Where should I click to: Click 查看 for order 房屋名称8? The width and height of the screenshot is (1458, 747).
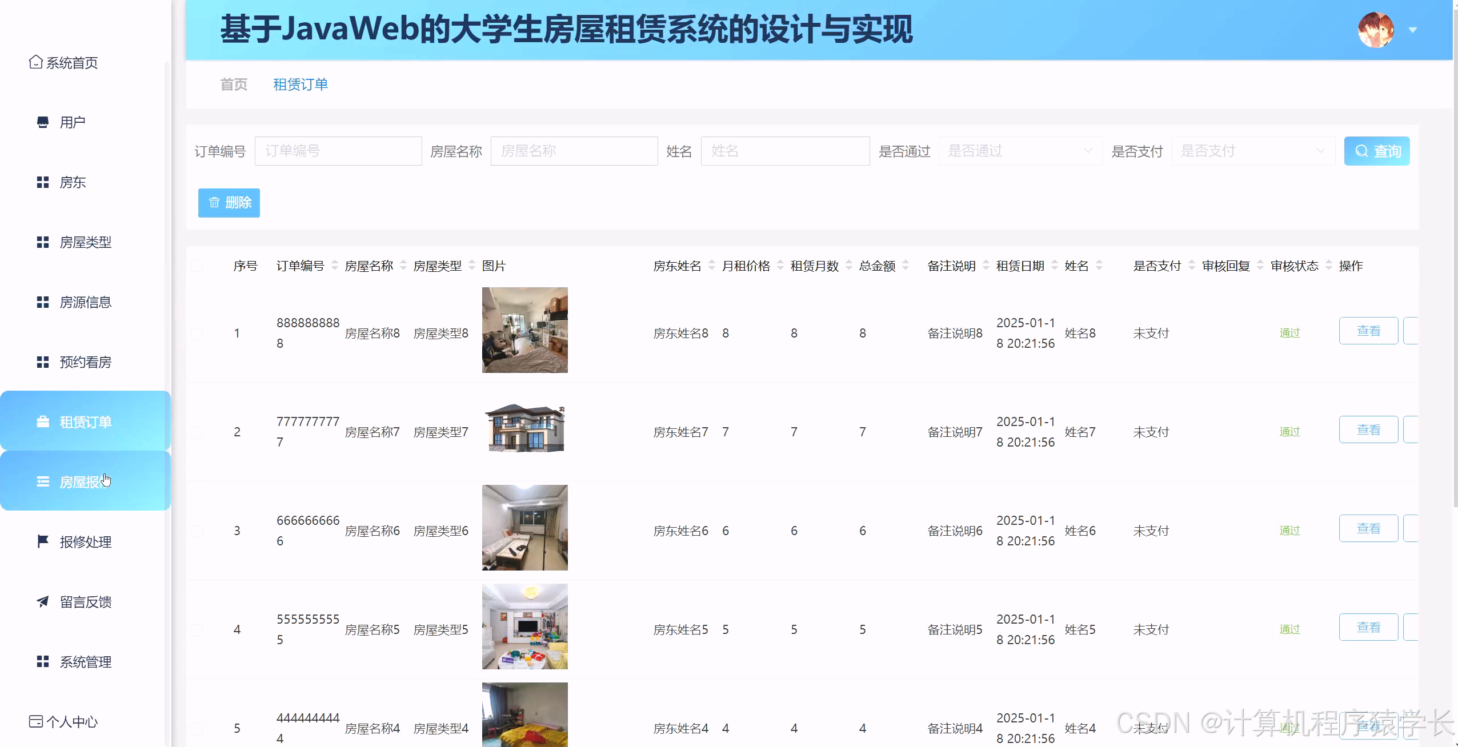1368,331
